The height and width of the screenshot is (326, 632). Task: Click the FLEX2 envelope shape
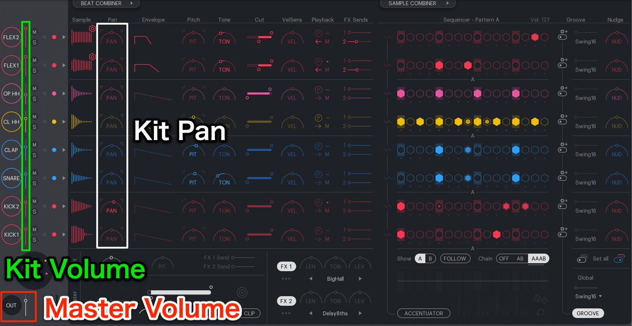[143, 40]
